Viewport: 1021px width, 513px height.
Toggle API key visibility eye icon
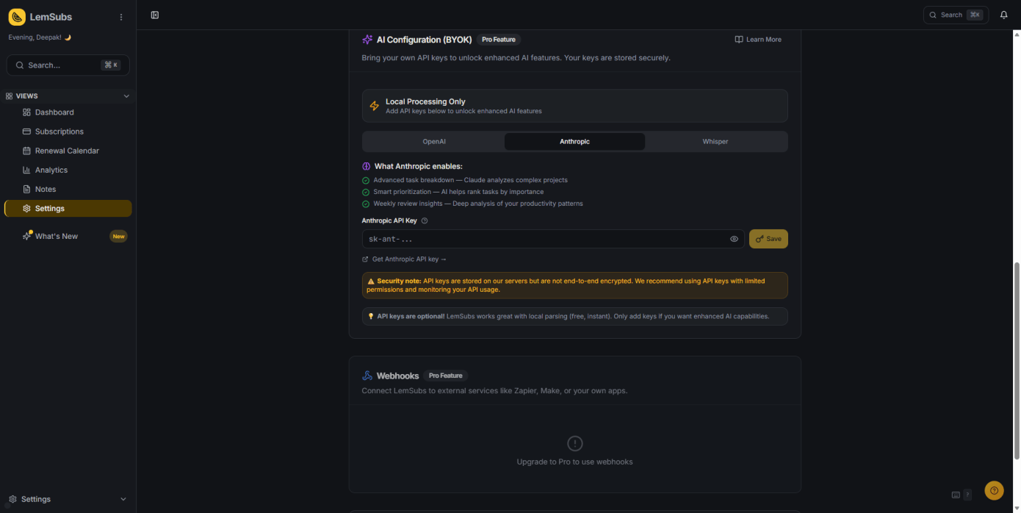point(734,239)
